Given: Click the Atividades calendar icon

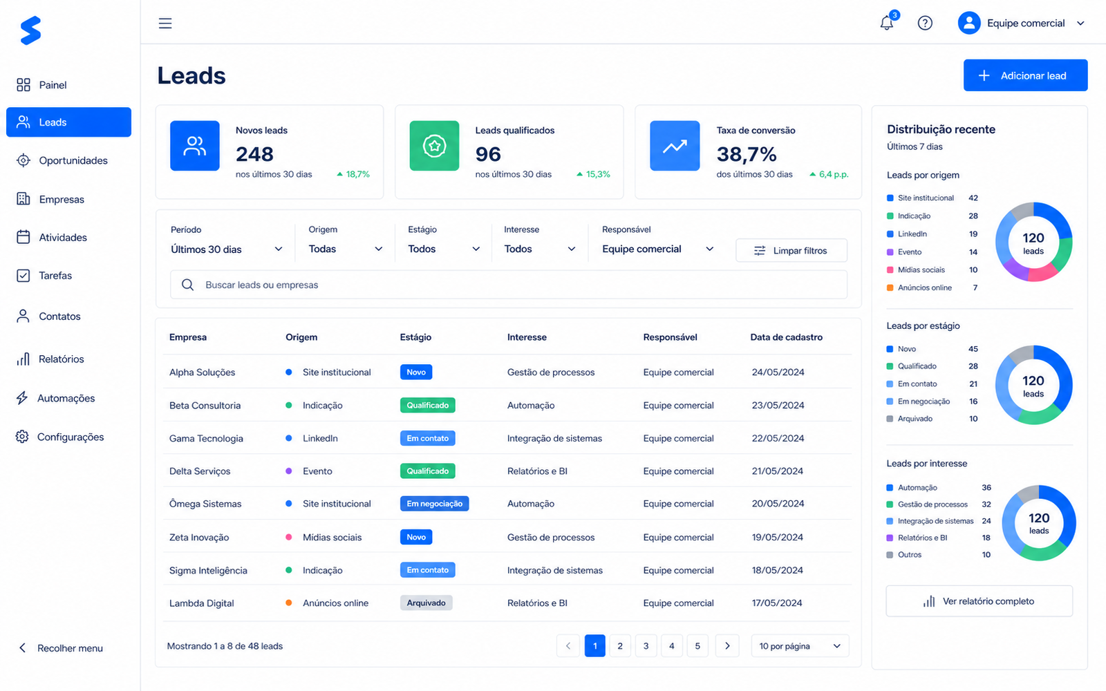Looking at the screenshot, I should pyautogui.click(x=24, y=237).
